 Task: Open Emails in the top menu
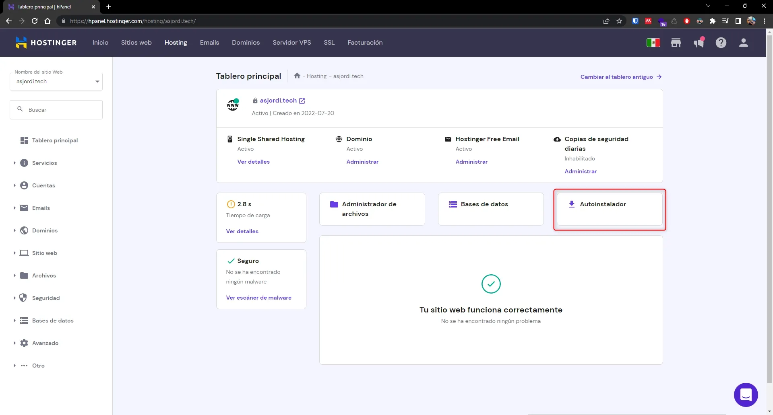[x=209, y=43]
